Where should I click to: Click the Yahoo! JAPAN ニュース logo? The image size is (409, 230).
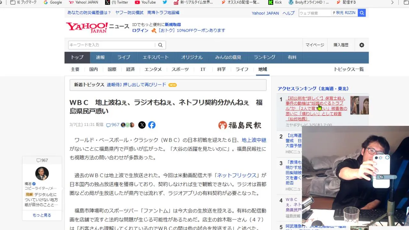pyautogui.click(x=97, y=27)
